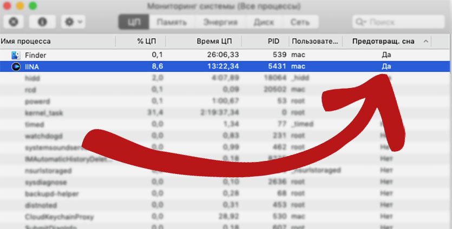Sort by Время ЦП column header
This screenshot has height=229, width=452.
click(204, 42)
